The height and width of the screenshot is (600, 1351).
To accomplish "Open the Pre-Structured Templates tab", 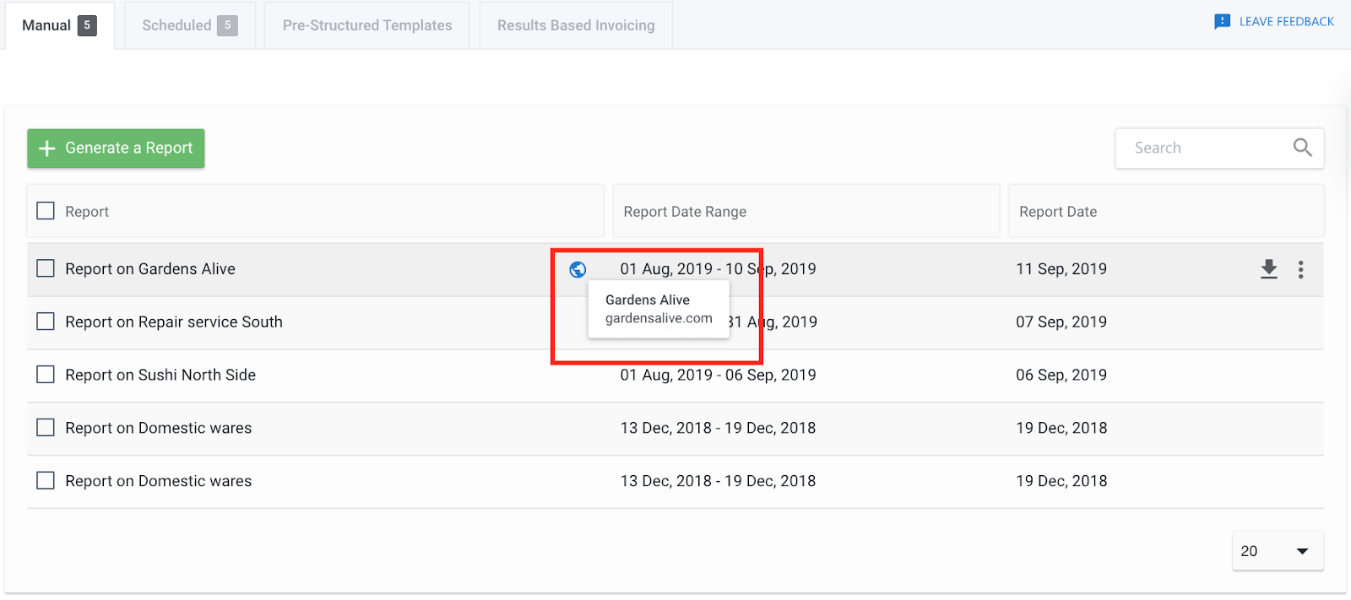I will pos(367,25).
